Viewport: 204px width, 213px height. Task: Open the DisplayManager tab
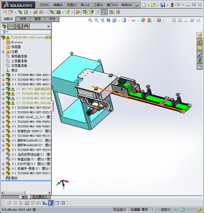(26, 27)
